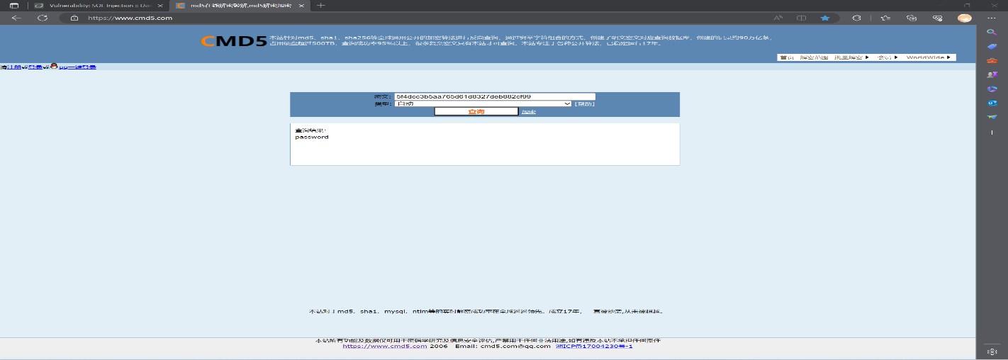This screenshot has width=1008, height=360.
Task: Click the CMD5 site logo
Action: tap(234, 41)
